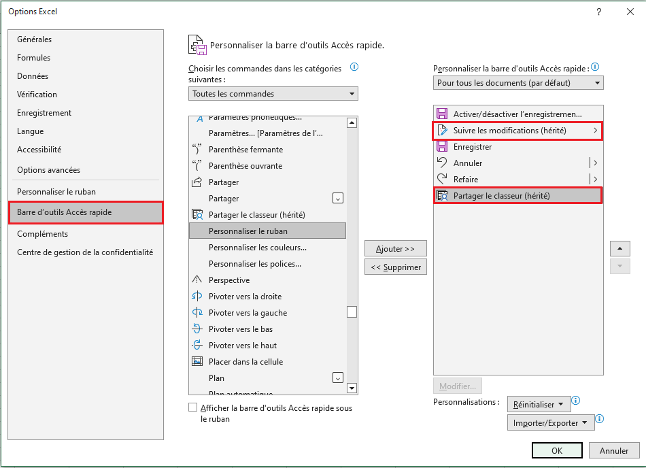Confirm with the OK button

click(x=557, y=450)
